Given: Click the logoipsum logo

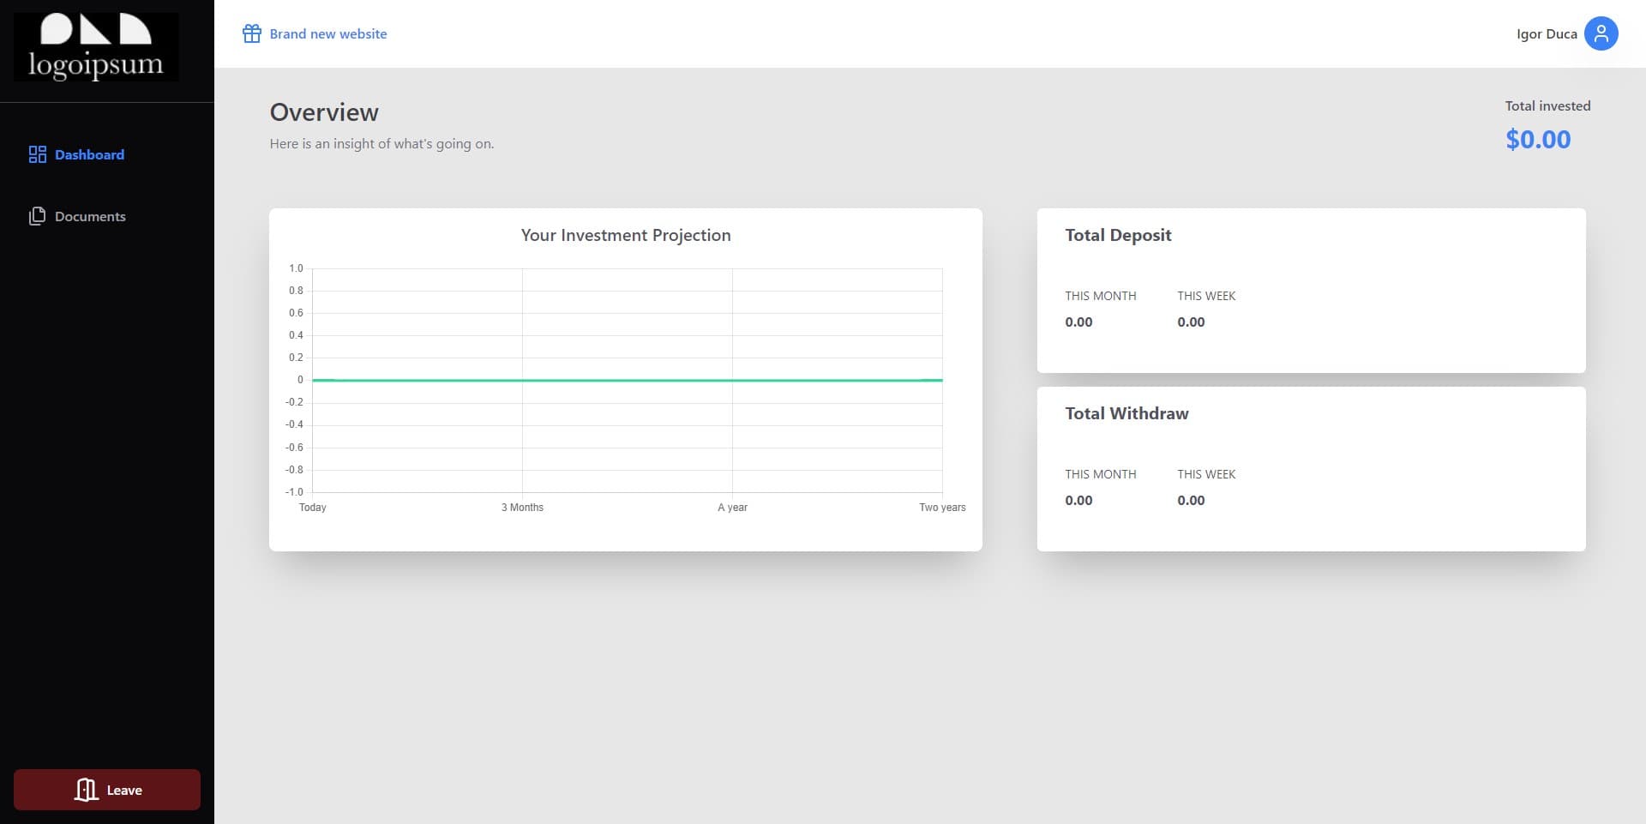Looking at the screenshot, I should point(96,47).
